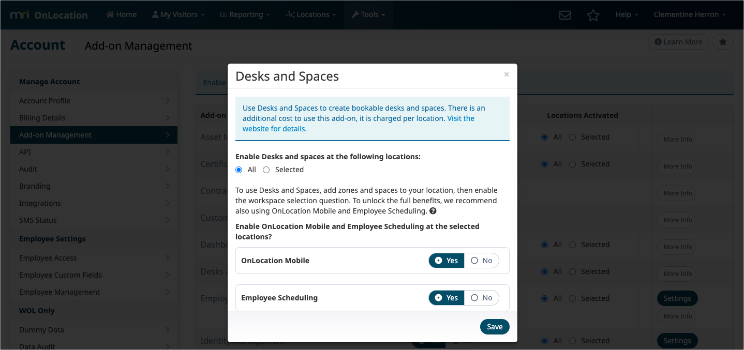Open the My Visitors menu
The height and width of the screenshot is (350, 744).
(178, 14)
